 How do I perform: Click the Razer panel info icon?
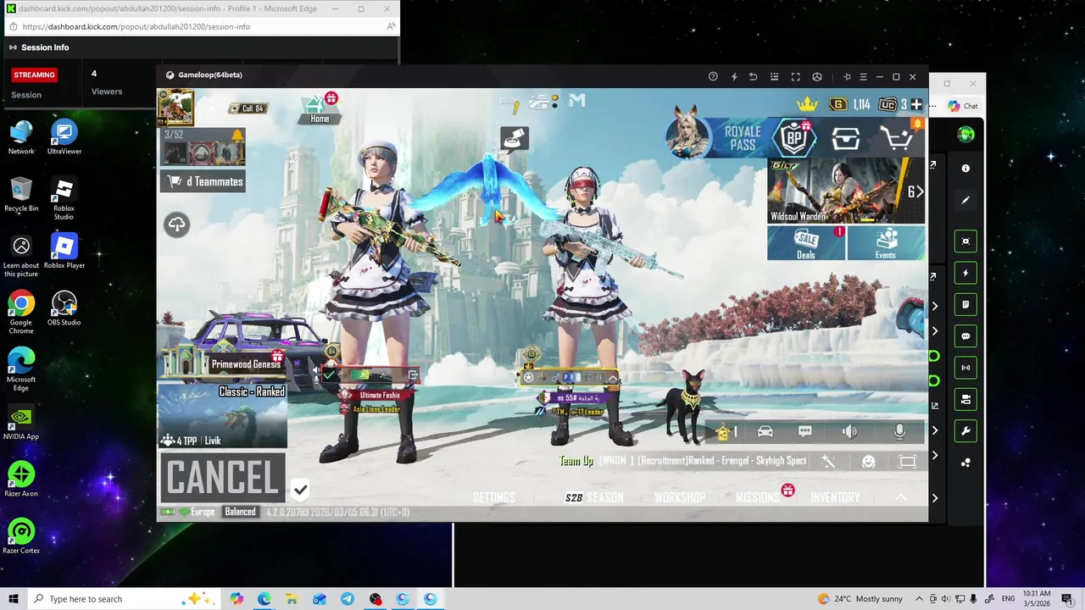(965, 169)
